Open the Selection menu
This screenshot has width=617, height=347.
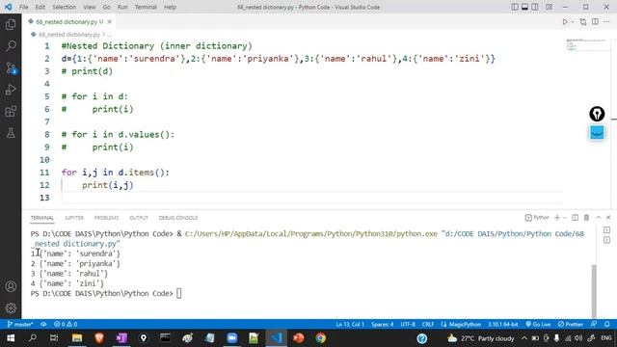(x=65, y=7)
